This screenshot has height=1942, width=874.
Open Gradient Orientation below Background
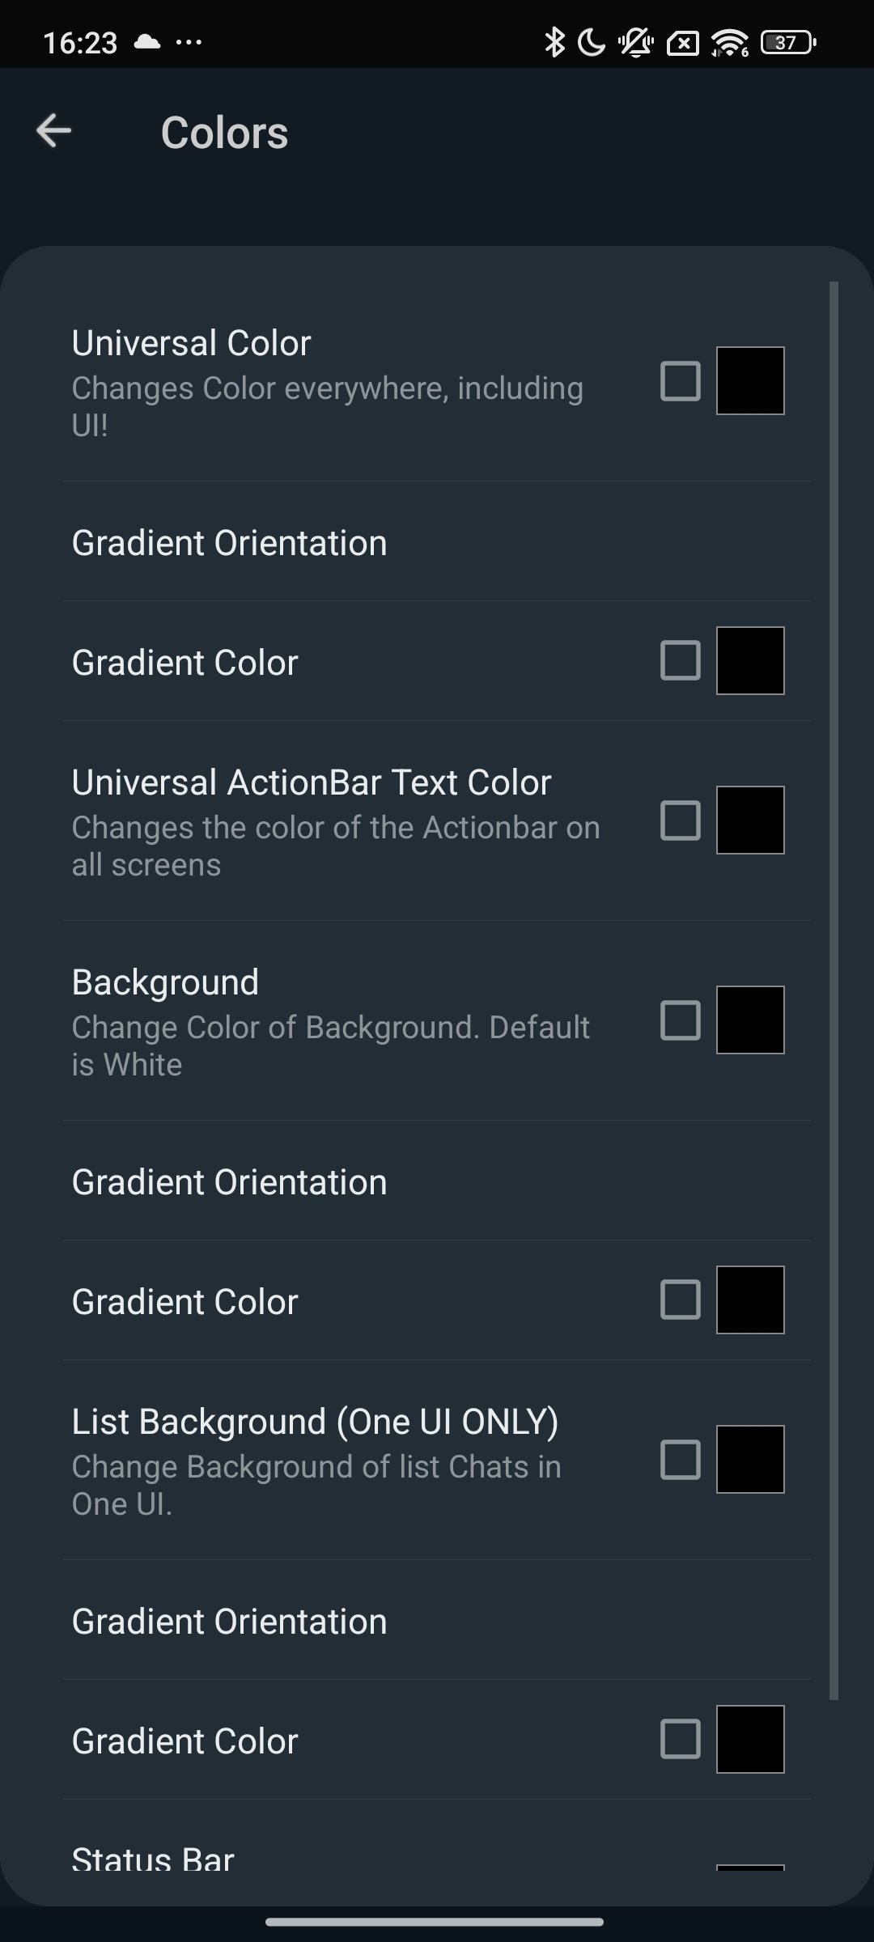tap(437, 1181)
